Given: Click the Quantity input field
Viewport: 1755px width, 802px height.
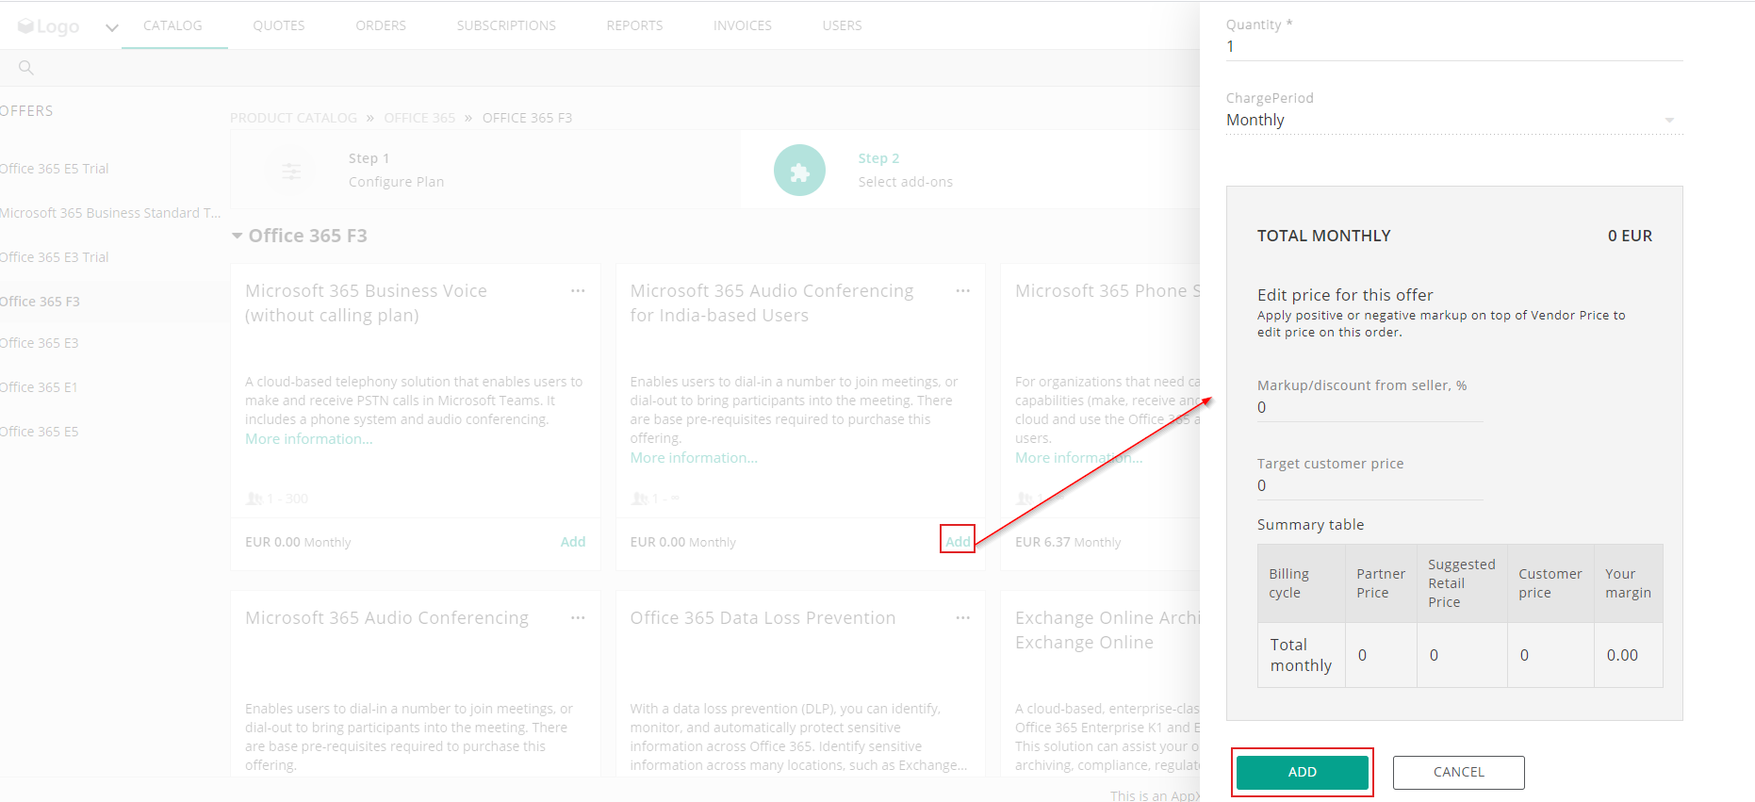Looking at the screenshot, I should 1454,46.
